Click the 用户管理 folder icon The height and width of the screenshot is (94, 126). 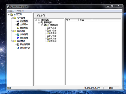point(15,18)
